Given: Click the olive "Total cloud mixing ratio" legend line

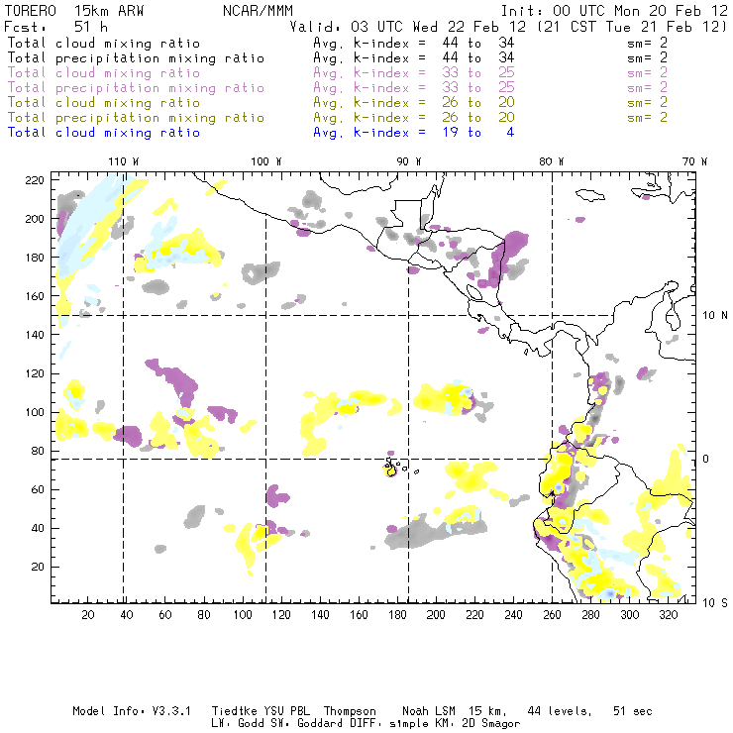Looking at the screenshot, I should 104,103.
